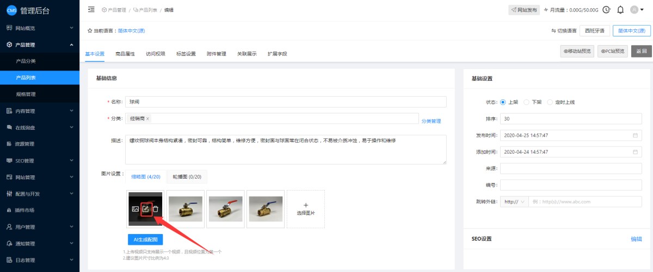
Task: Open the http:// protocol dropdown
Action: (514, 201)
